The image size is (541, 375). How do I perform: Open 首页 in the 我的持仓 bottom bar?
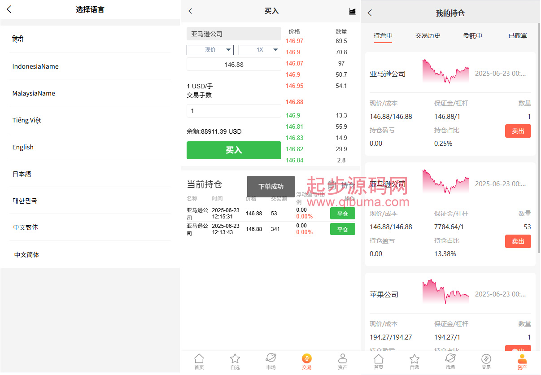pos(379,362)
